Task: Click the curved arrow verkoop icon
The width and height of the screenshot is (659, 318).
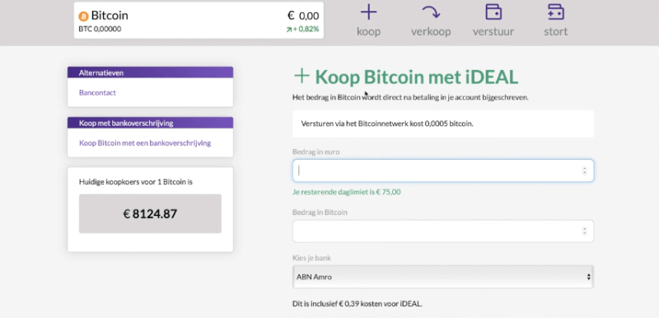Action: [431, 12]
